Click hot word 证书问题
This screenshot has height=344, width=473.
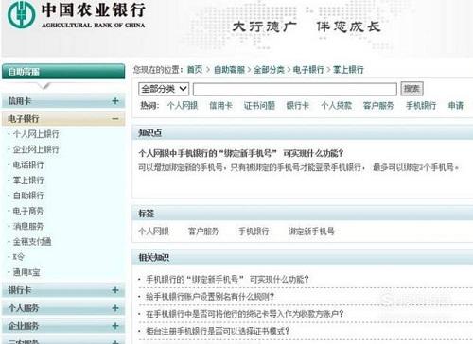coord(259,105)
